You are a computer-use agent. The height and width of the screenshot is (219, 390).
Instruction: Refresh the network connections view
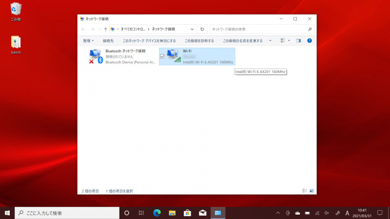[x=202, y=29]
